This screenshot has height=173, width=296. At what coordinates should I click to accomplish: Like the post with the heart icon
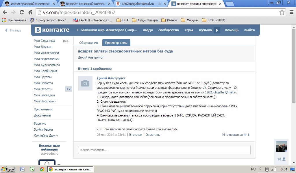[245, 135]
